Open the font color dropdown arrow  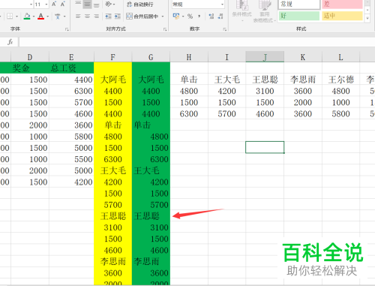point(47,17)
